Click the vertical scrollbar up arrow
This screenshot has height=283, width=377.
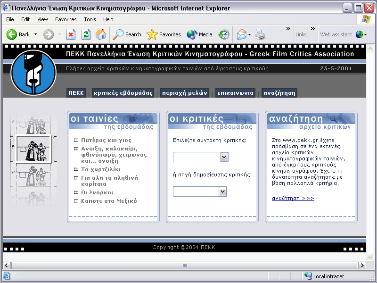click(x=370, y=49)
